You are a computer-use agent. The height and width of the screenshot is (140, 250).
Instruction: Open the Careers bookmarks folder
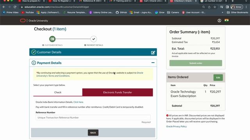pos(173,12)
